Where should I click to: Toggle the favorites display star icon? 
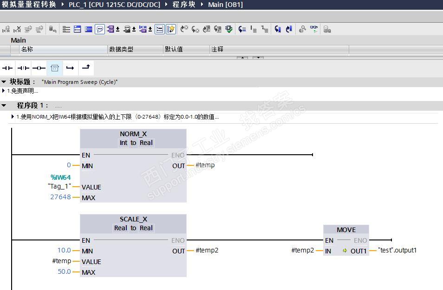(170, 29)
